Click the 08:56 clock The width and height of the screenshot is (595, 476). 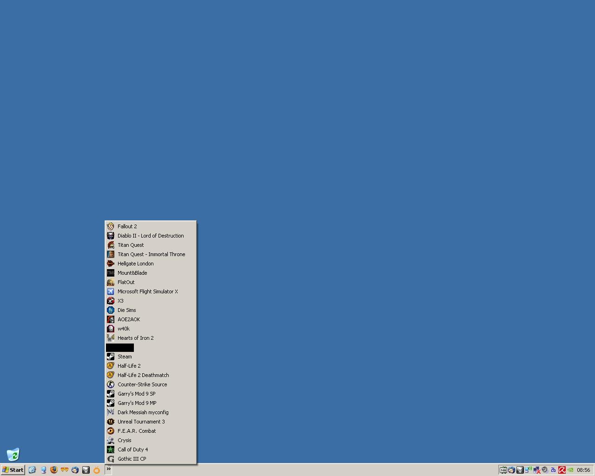click(x=583, y=470)
